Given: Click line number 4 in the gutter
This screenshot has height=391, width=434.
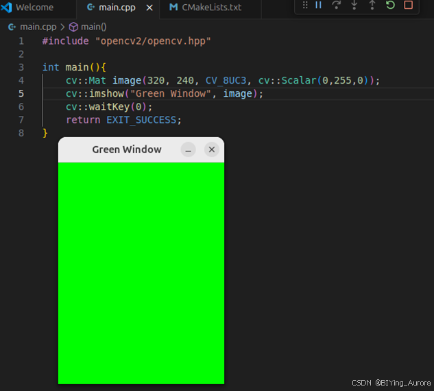Looking at the screenshot, I should 21,80.
